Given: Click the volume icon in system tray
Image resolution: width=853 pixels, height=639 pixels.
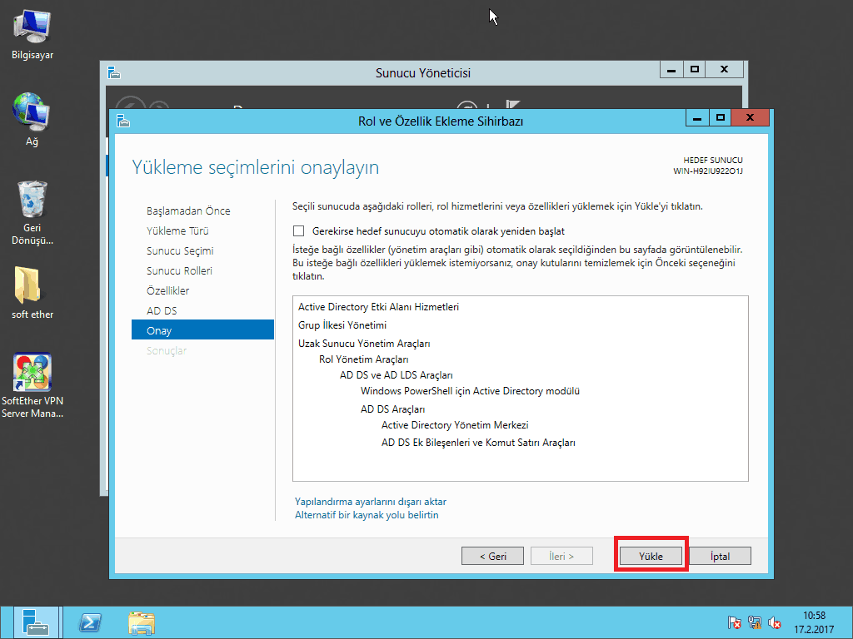Looking at the screenshot, I should 775,622.
